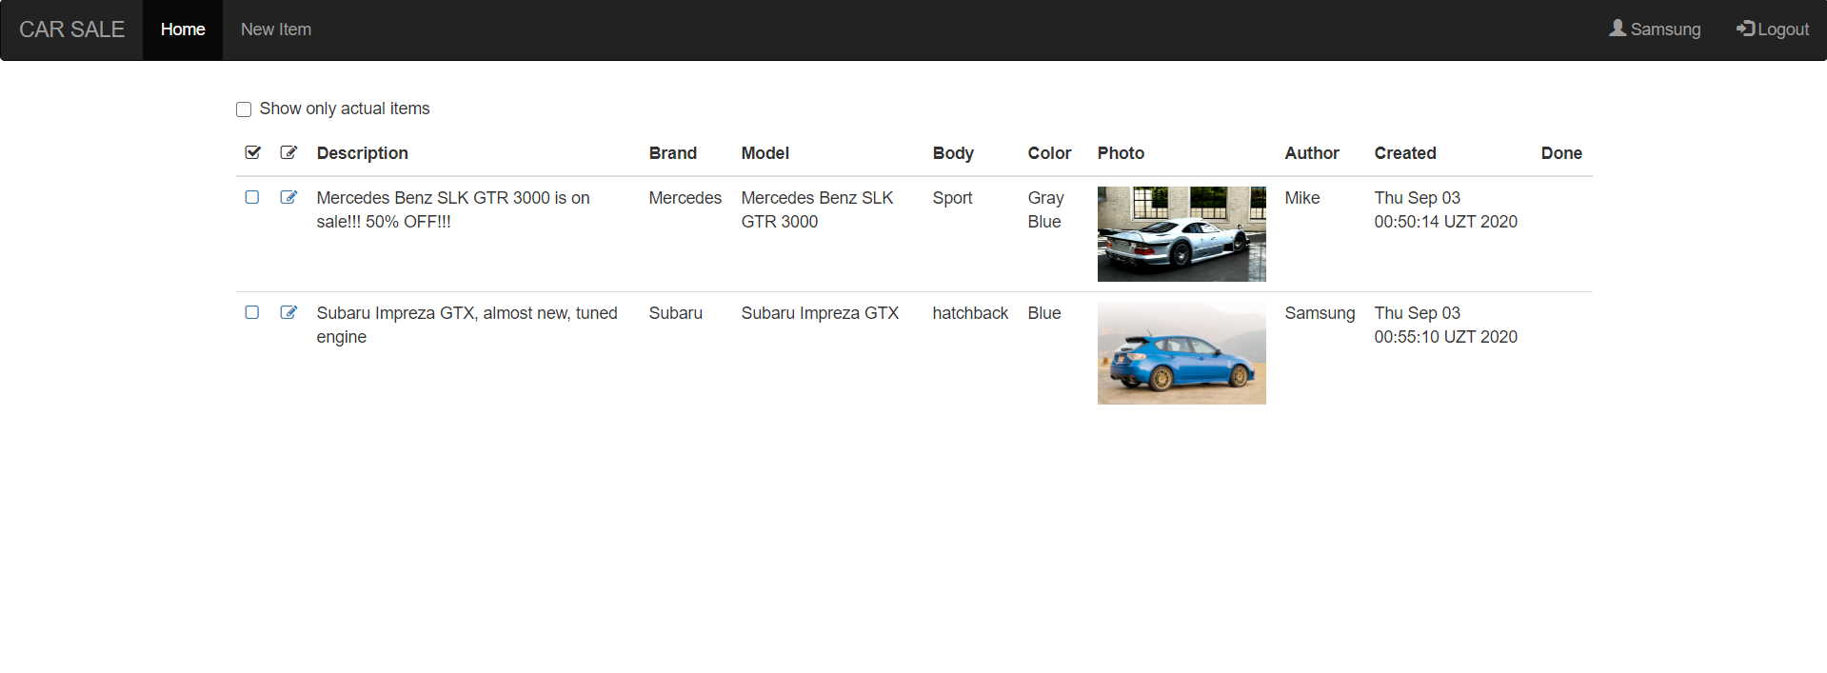Screen dimensions: 1827x673
Task: Open the silver Mercedes photo thumbnail
Action: coord(1182,234)
